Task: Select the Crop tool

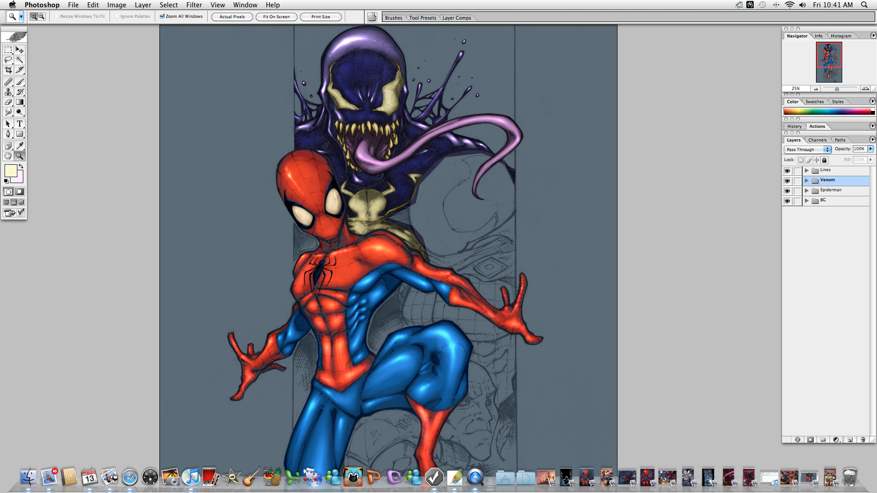Action: coord(8,70)
